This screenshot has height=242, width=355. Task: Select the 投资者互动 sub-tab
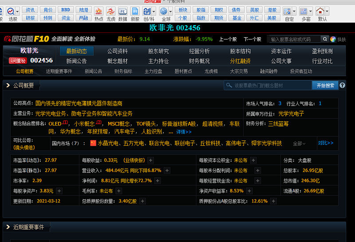(x=301, y=71)
